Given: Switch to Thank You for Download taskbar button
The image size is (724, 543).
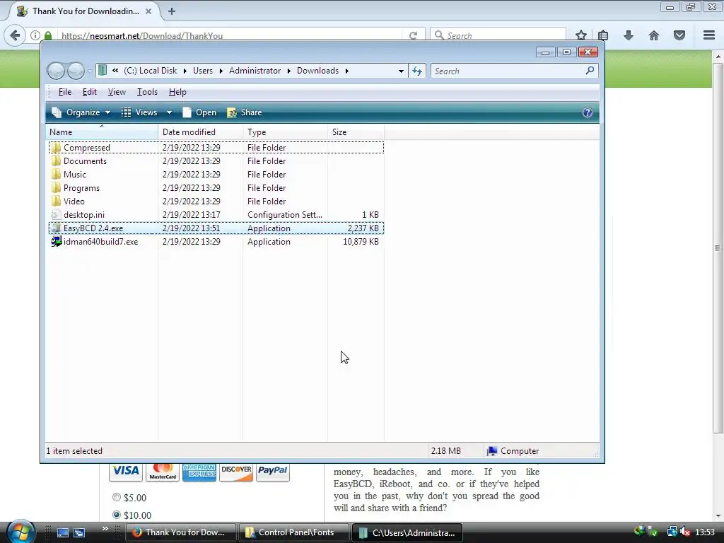Looking at the screenshot, I should [x=180, y=532].
